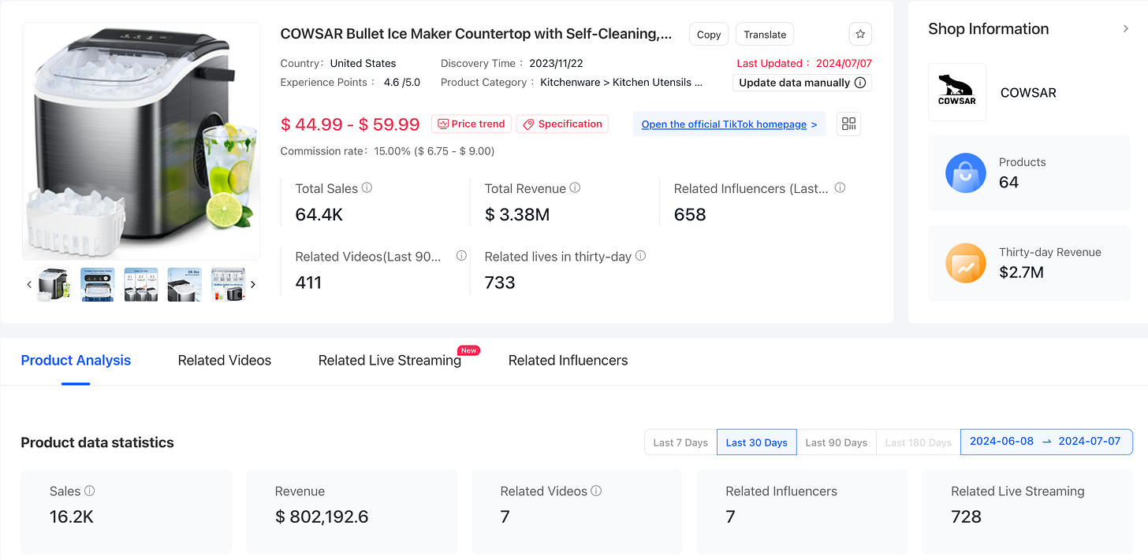The image size is (1148, 559).
Task: Click the COWSAR shop name
Action: [1028, 92]
